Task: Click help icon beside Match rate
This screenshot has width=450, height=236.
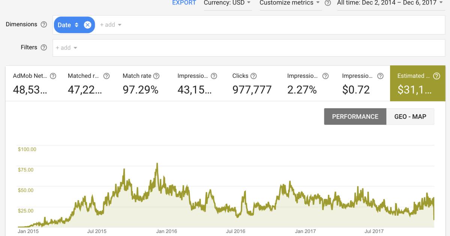Action: [156, 76]
